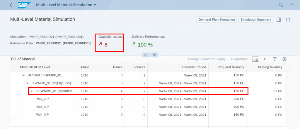Image resolution: width=300 pixels, height=129 pixels.
Task: Click the Calendar Period column header
Action: click(x=178, y=67)
